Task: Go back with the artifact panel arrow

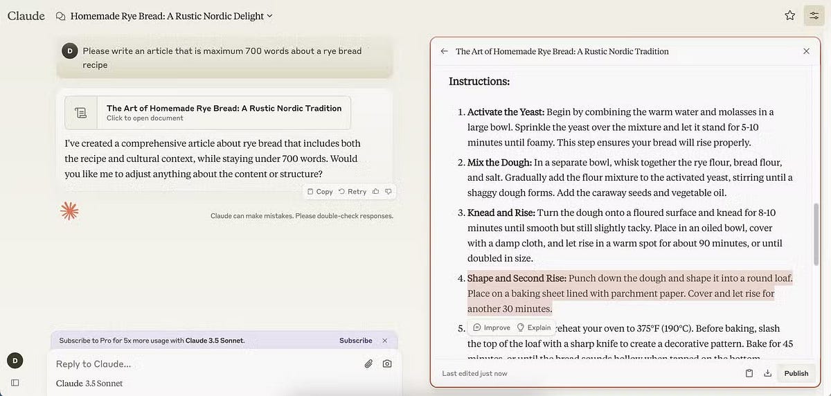Action: (444, 51)
